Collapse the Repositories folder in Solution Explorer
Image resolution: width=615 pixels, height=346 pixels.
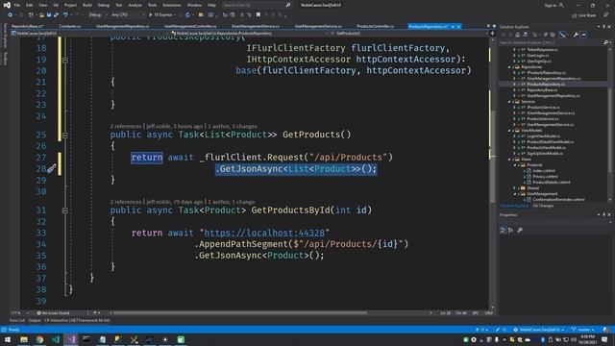509,67
